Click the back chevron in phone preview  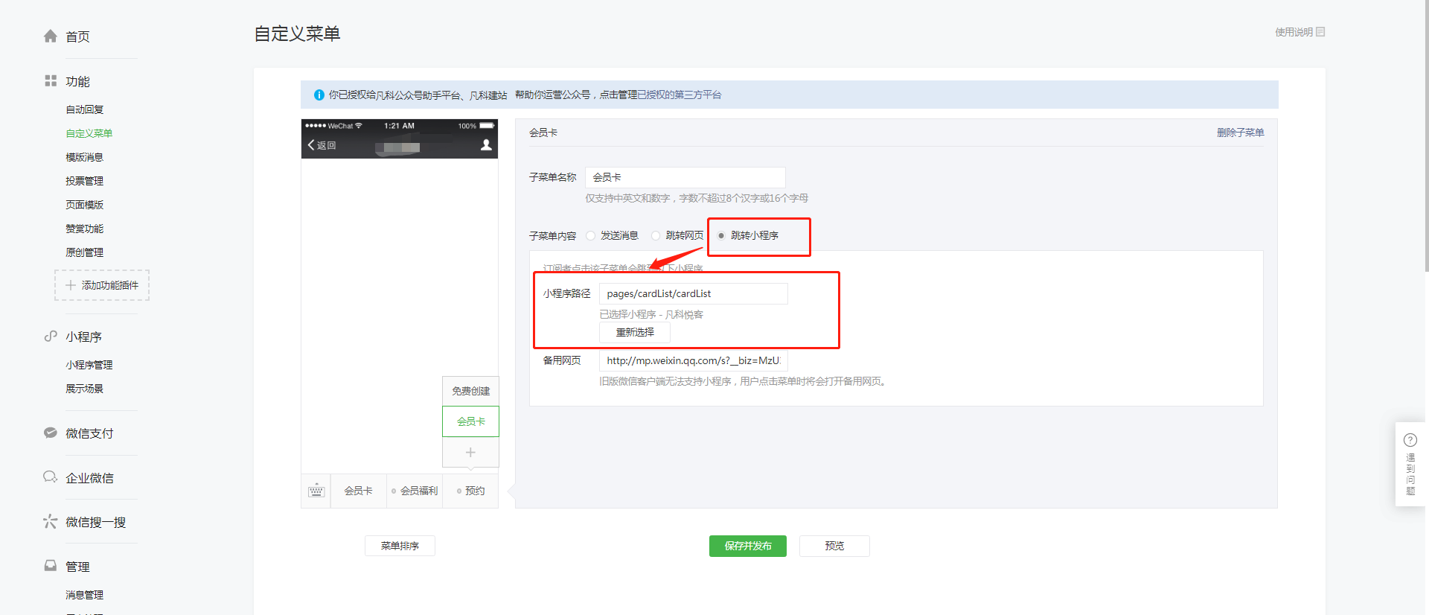[x=311, y=145]
